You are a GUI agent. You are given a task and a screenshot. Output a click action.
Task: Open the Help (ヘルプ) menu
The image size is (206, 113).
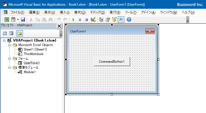click(188, 12)
